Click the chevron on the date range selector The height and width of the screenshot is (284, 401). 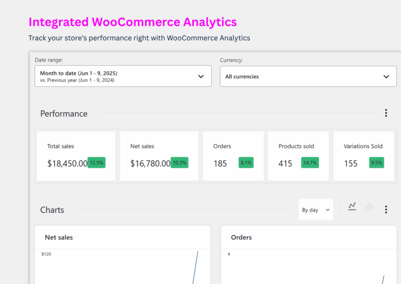coord(201,76)
